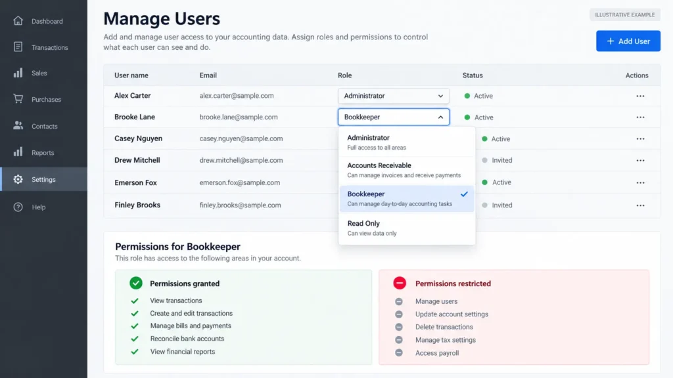Open actions menu for Emerson Fox

[x=640, y=182]
